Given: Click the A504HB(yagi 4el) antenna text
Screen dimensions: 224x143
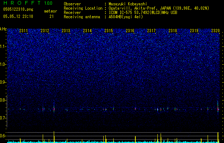Looking at the screenshot, I should [126, 17].
